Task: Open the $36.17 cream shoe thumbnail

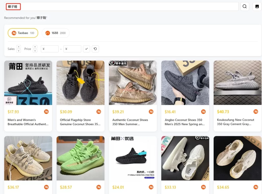Action: point(28,158)
